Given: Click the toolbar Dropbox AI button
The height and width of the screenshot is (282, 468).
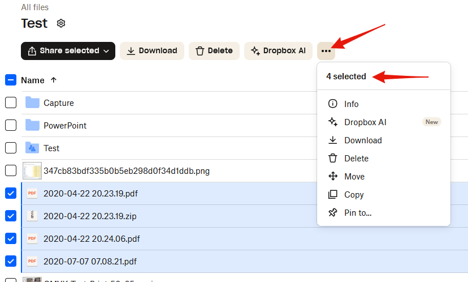Looking at the screenshot, I should click(278, 51).
